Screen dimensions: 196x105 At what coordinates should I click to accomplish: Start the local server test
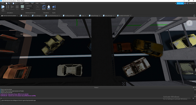pyautogui.click(x=22, y=8)
